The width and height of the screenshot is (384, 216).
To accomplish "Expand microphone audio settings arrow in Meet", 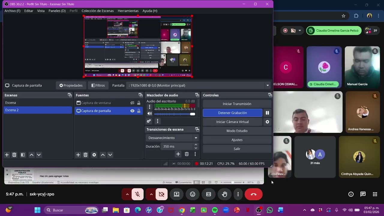I will pos(127,194).
